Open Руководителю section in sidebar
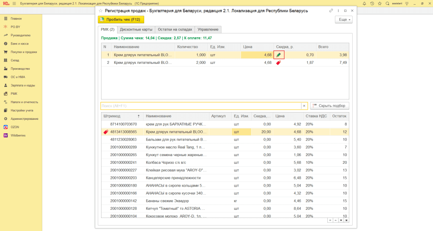The width and height of the screenshot is (433, 231). coord(21,36)
